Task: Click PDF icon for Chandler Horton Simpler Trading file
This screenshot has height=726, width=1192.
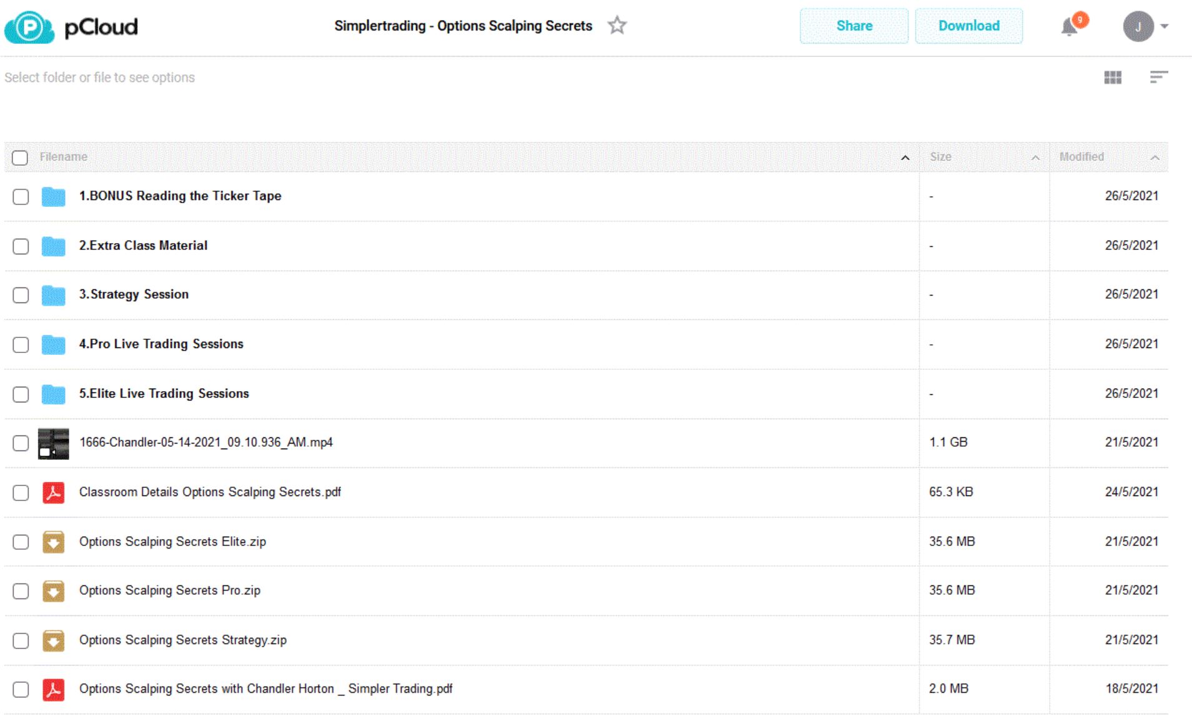Action: click(x=54, y=690)
